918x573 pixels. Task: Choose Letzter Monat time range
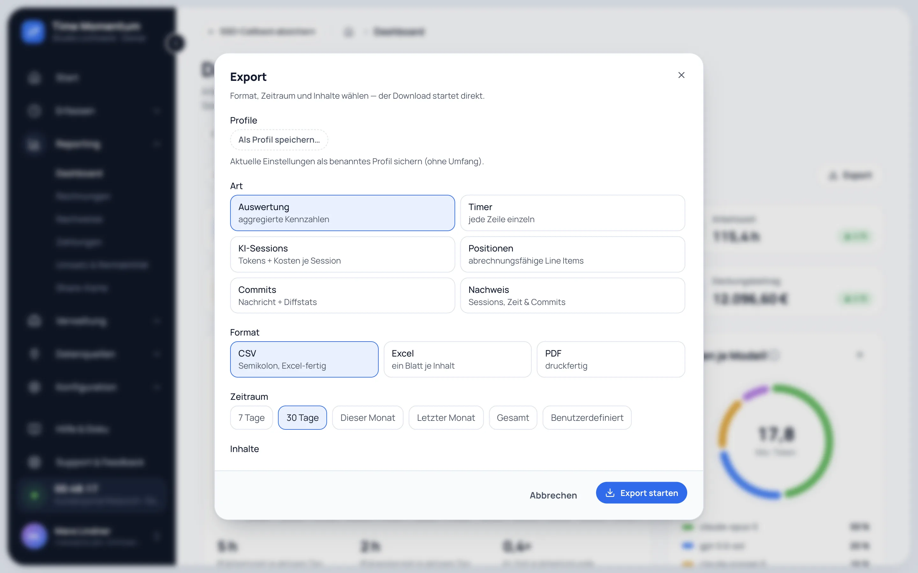(x=446, y=418)
